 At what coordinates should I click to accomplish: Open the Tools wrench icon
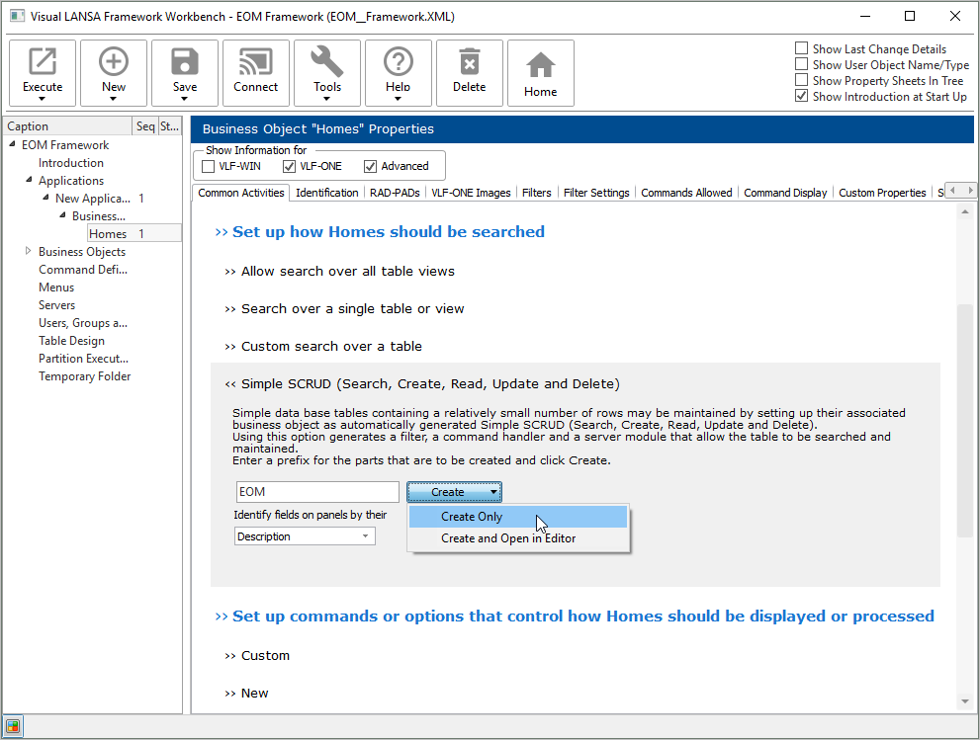327,63
